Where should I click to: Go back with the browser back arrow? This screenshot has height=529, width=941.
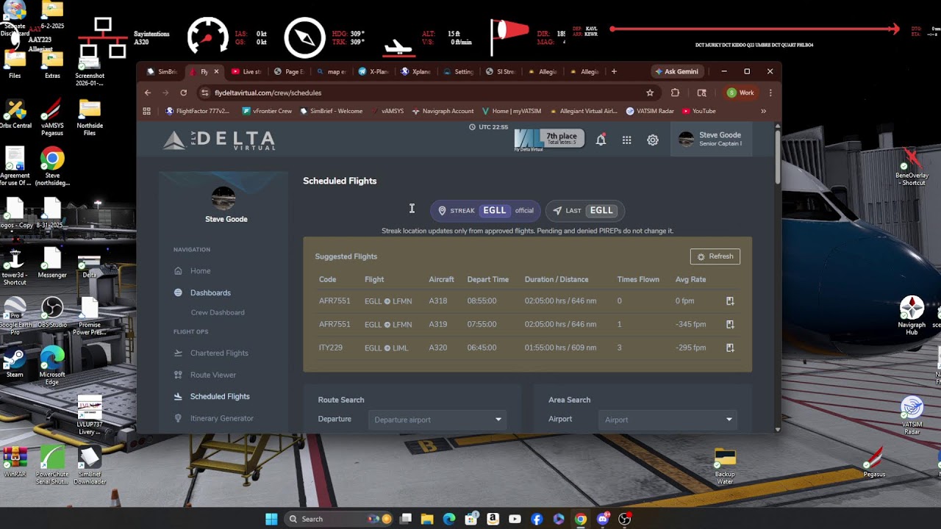[148, 93]
